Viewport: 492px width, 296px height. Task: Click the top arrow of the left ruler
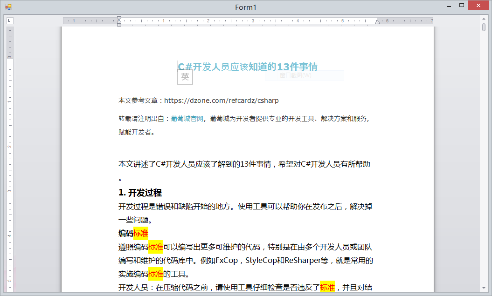click(8, 28)
